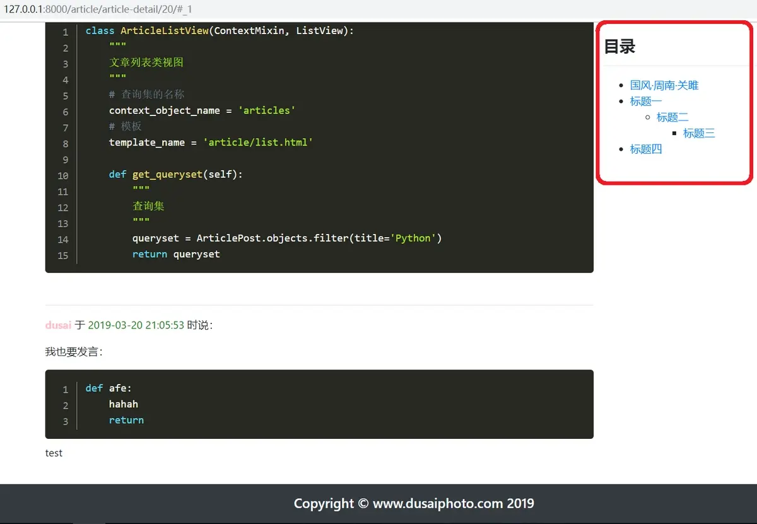Open the 国风·周南·关雎 table of contents link
This screenshot has height=524, width=757.
coord(664,85)
